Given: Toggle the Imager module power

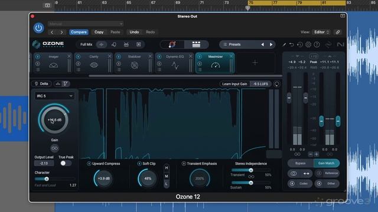Looking at the screenshot, I should point(38,57).
